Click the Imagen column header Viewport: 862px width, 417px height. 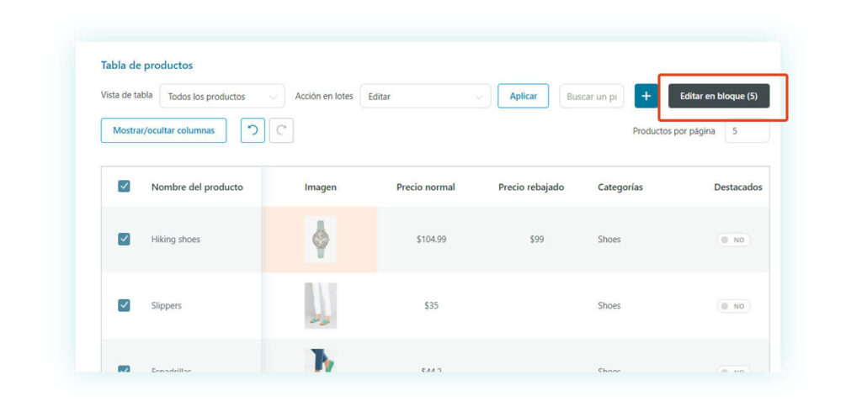(x=321, y=187)
